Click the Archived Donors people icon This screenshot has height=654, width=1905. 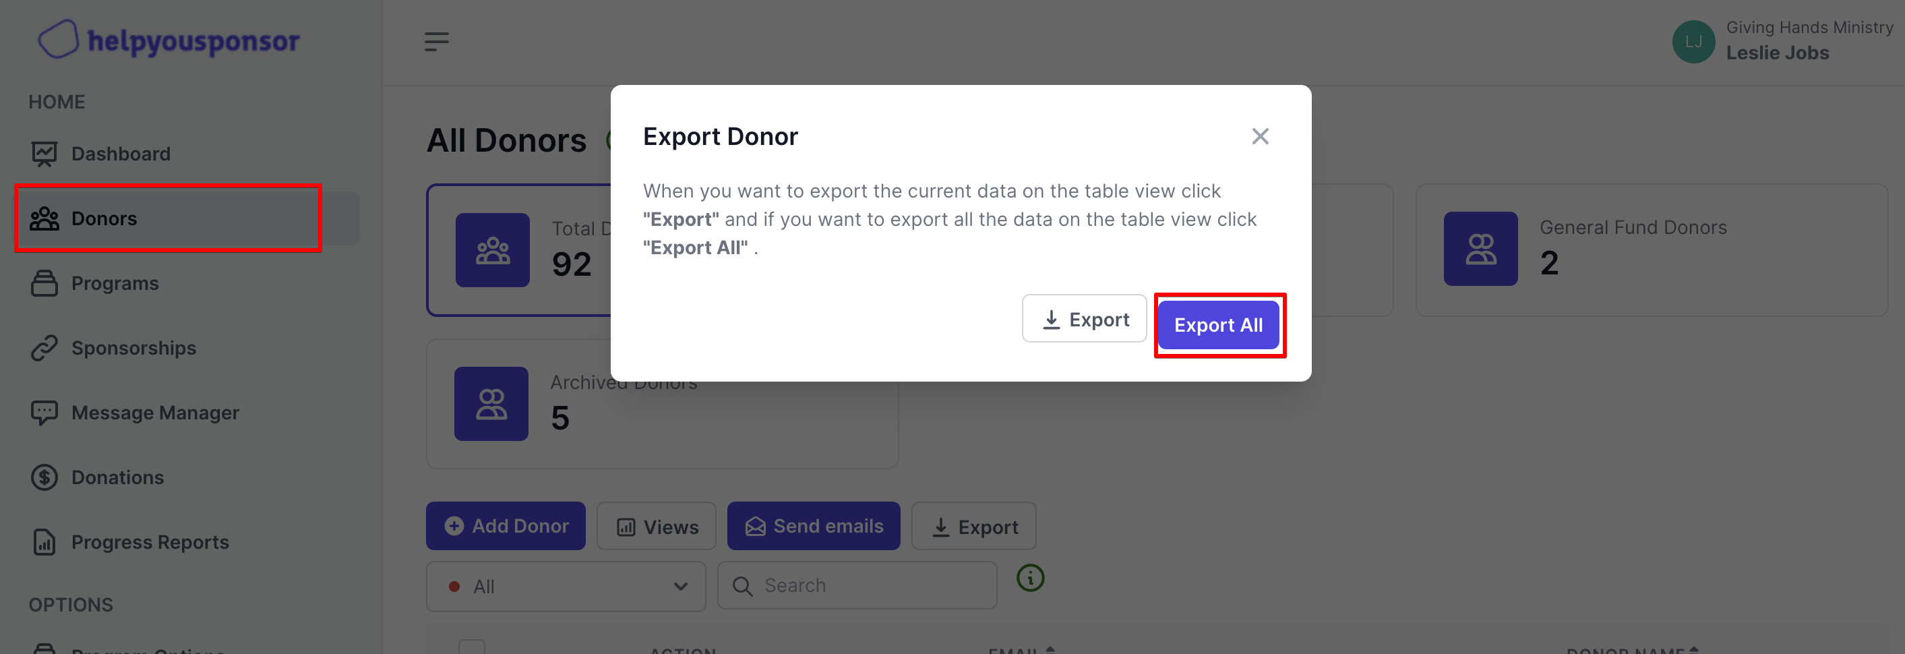tap(491, 404)
